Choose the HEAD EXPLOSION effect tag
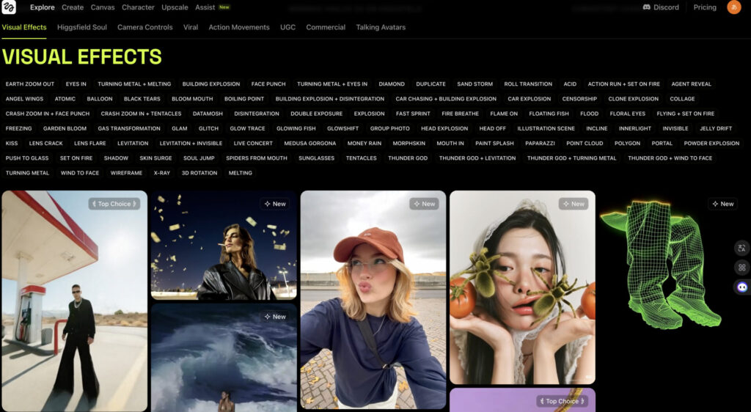This screenshot has width=751, height=412. tap(444, 128)
